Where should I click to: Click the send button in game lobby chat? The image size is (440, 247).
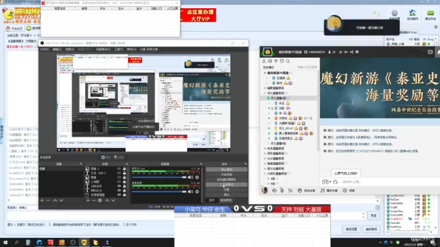pyautogui.click(x=373, y=216)
